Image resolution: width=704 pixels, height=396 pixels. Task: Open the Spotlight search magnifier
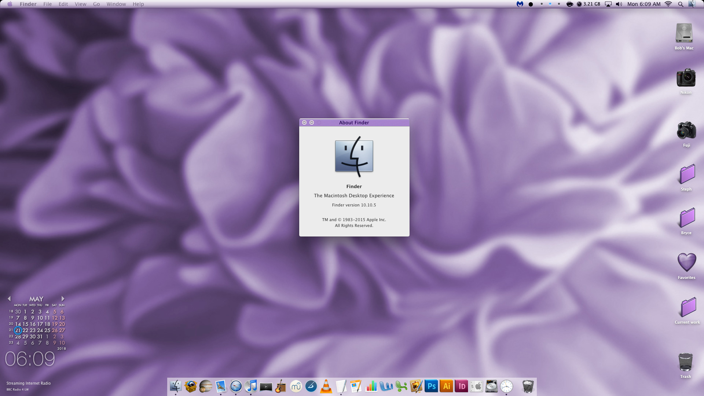point(681,4)
